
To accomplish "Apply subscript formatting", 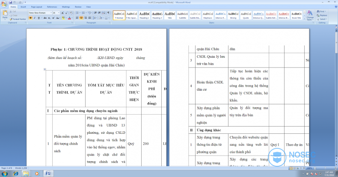I will point(49,18).
